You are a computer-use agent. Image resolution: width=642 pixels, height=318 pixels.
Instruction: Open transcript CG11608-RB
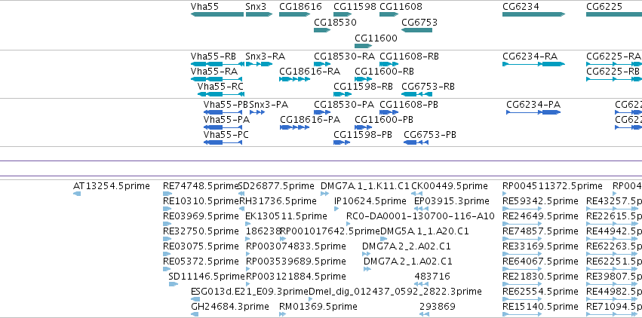389,64
